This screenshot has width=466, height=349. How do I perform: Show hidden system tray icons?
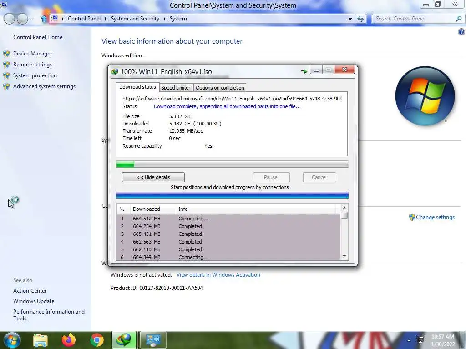[x=409, y=340]
